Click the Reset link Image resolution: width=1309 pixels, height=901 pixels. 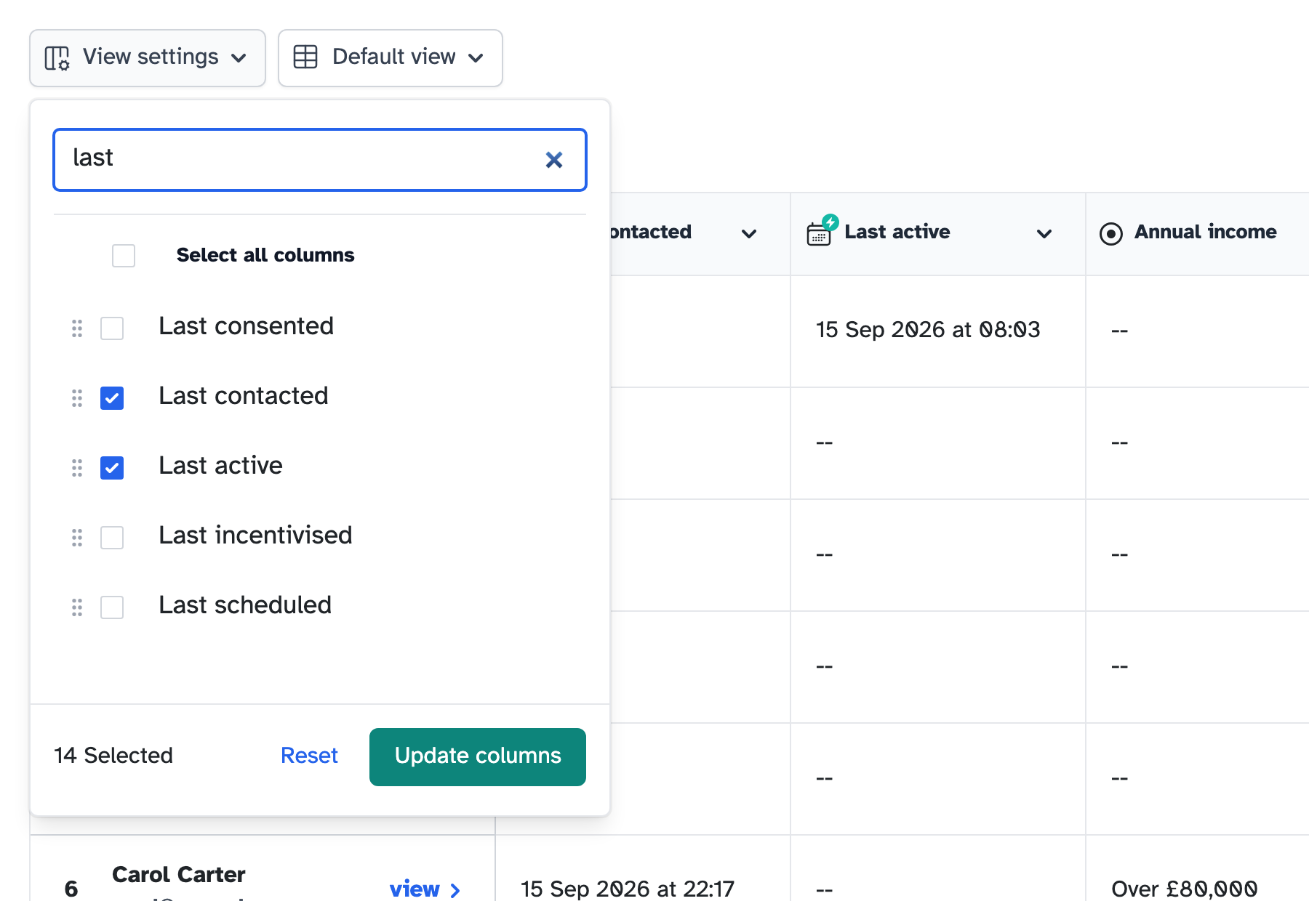309,756
